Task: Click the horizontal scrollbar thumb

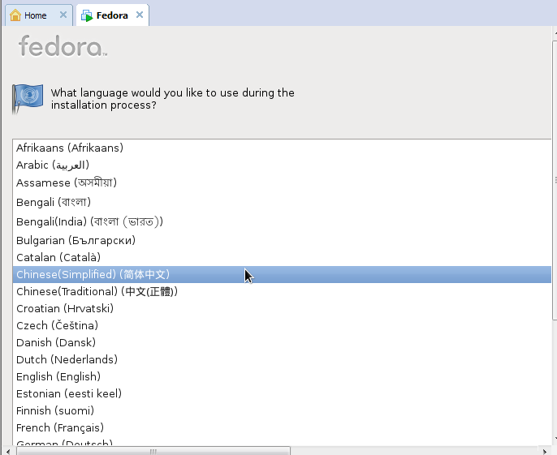Action: [153, 452]
